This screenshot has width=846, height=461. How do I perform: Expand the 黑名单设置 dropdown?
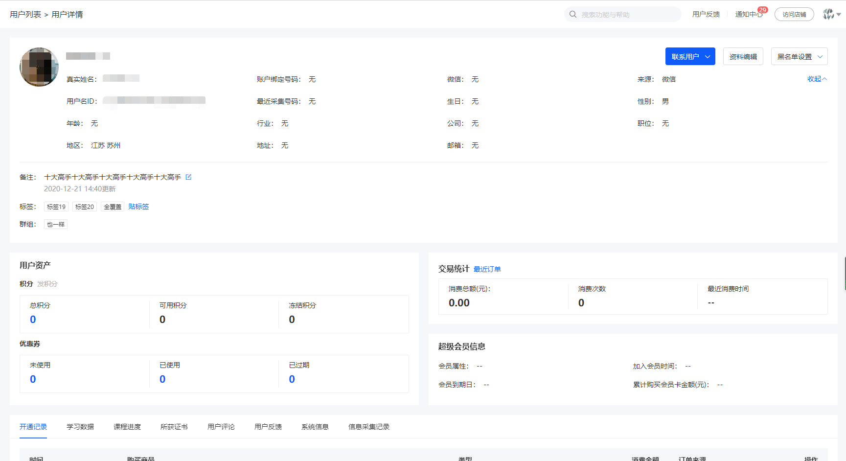tap(799, 56)
